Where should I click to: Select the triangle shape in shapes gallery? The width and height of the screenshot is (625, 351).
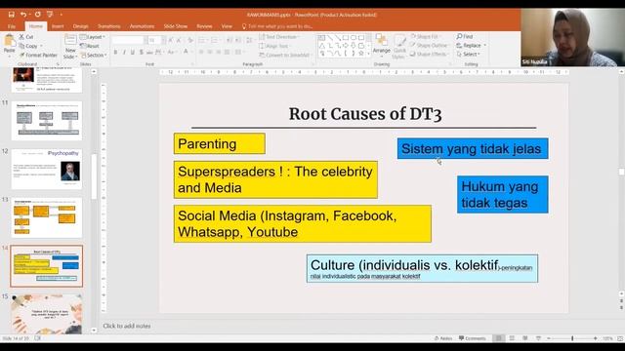(322, 46)
